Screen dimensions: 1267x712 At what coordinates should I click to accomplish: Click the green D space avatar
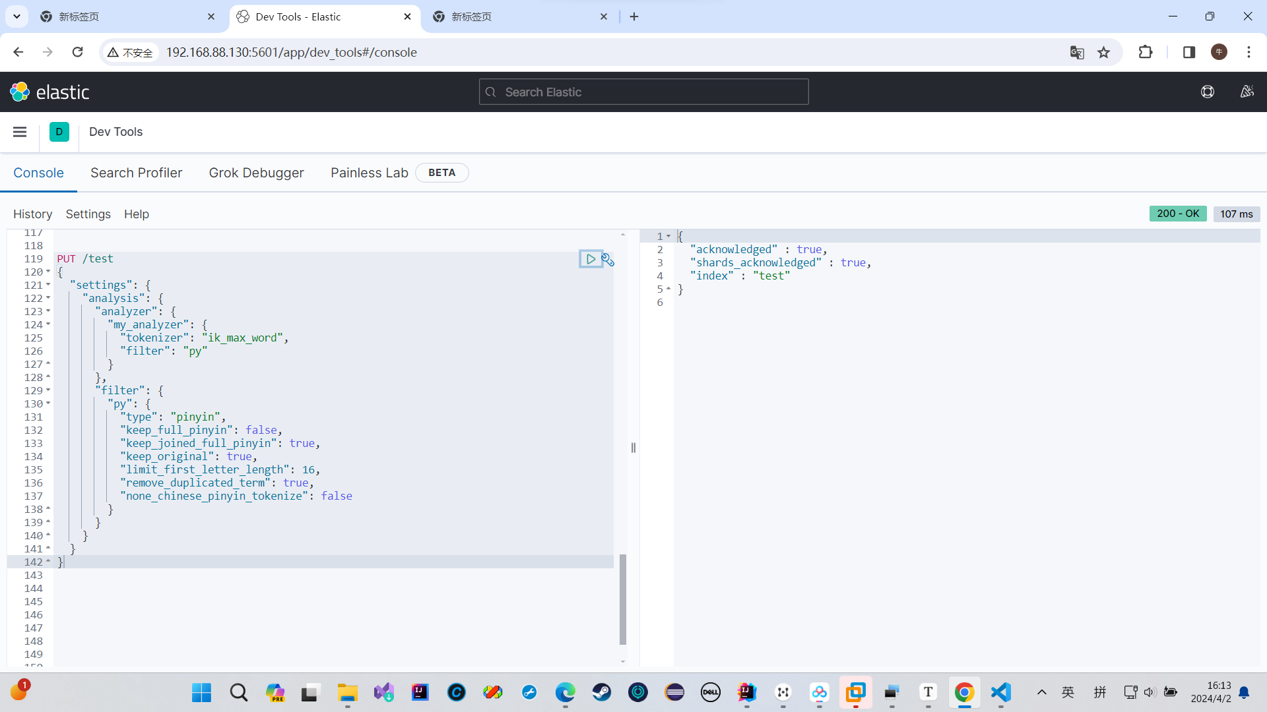click(59, 132)
